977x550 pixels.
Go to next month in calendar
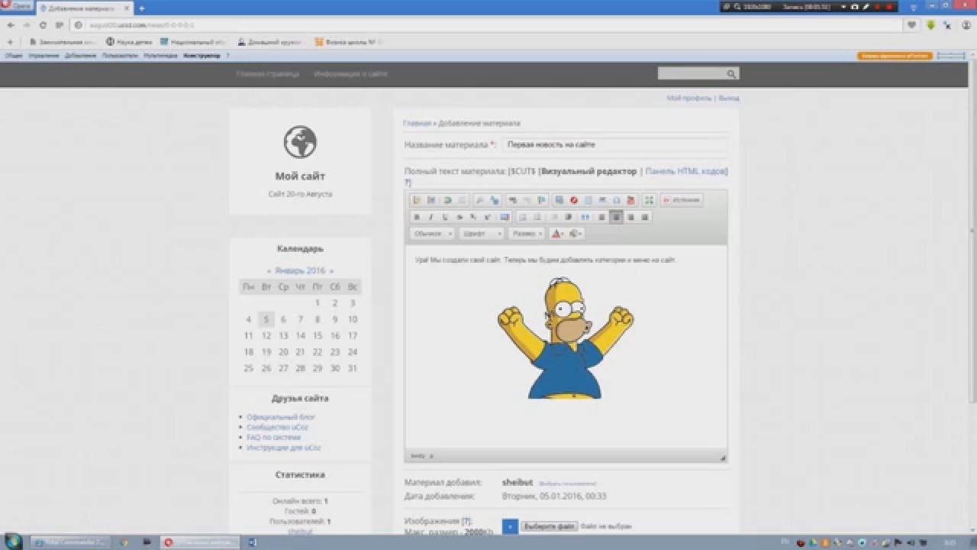click(331, 271)
